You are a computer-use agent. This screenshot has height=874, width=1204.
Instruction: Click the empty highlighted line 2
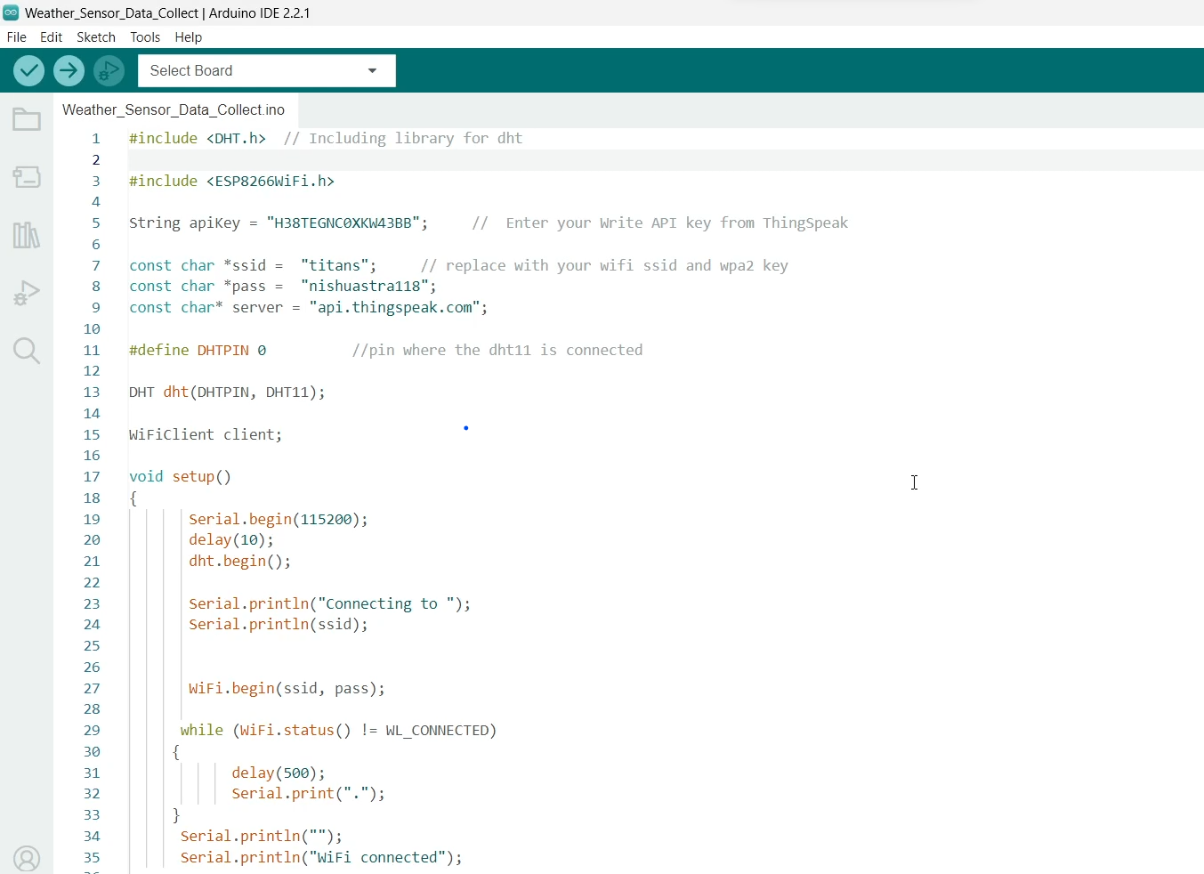(666, 160)
